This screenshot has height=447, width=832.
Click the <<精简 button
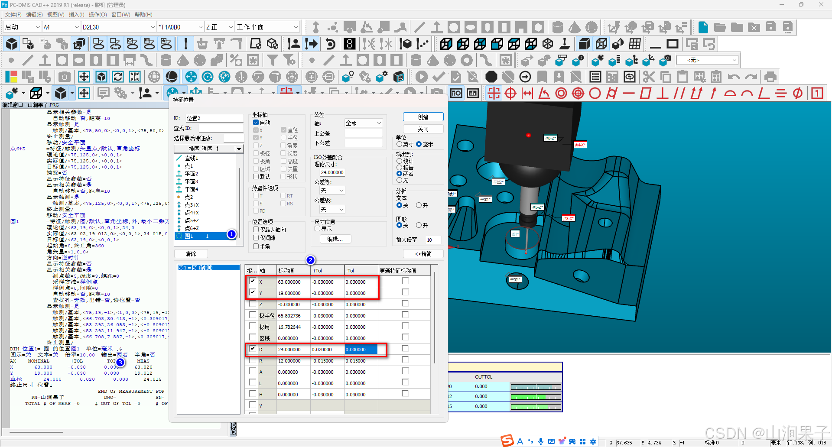pos(423,254)
